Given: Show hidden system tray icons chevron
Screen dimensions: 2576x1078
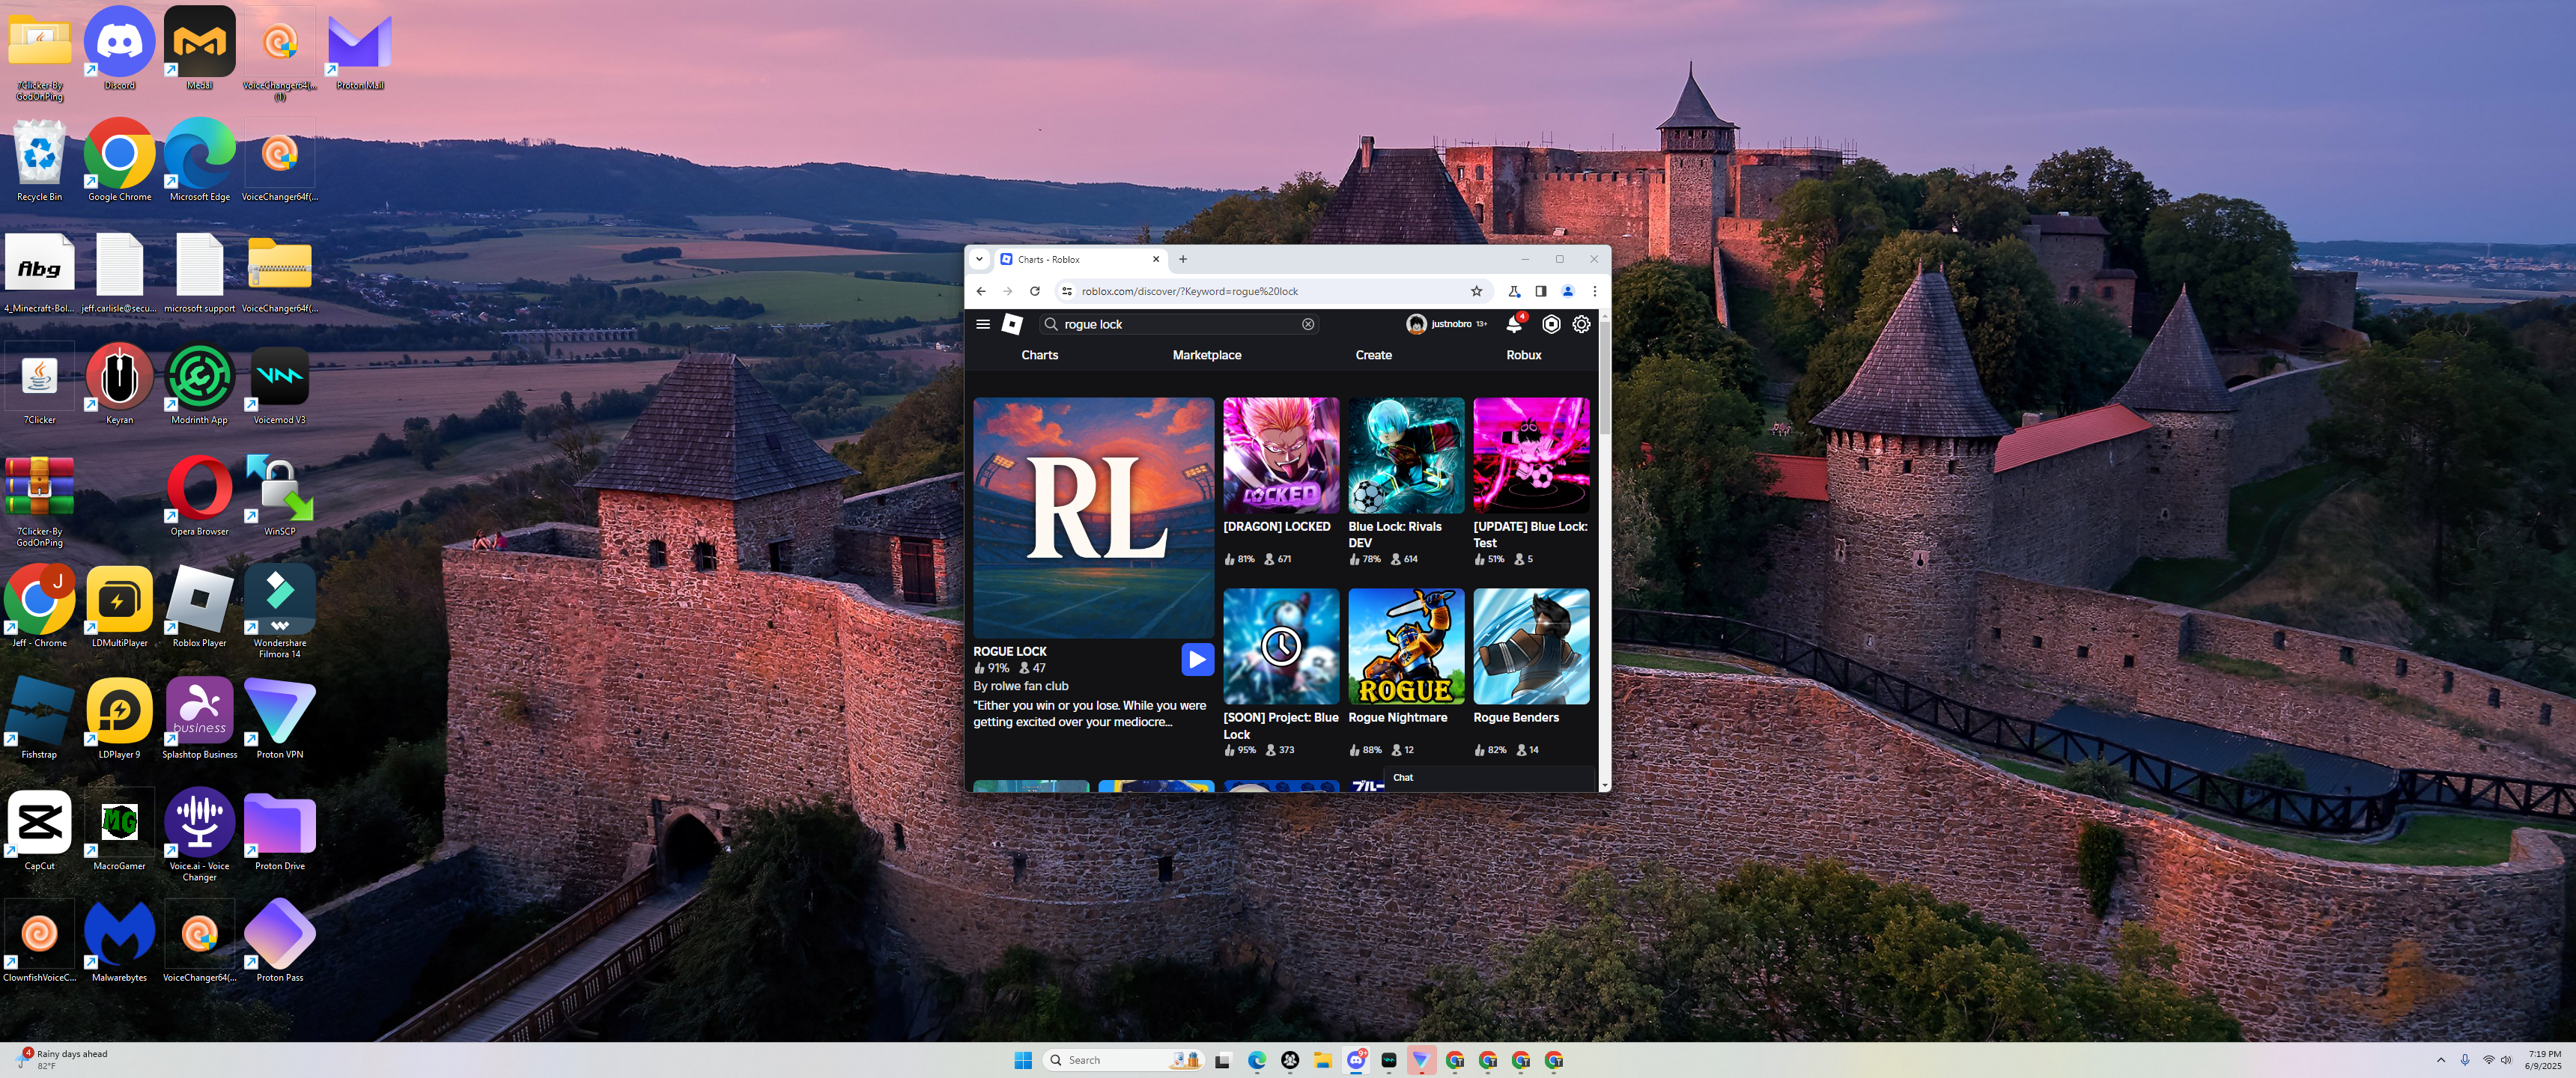Looking at the screenshot, I should point(2440,1060).
